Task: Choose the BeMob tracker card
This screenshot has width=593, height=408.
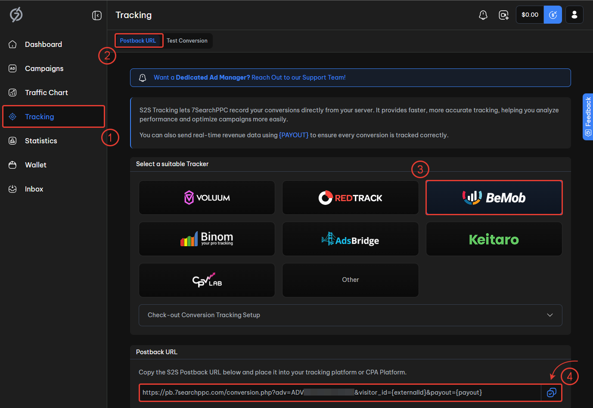Action: tap(494, 198)
